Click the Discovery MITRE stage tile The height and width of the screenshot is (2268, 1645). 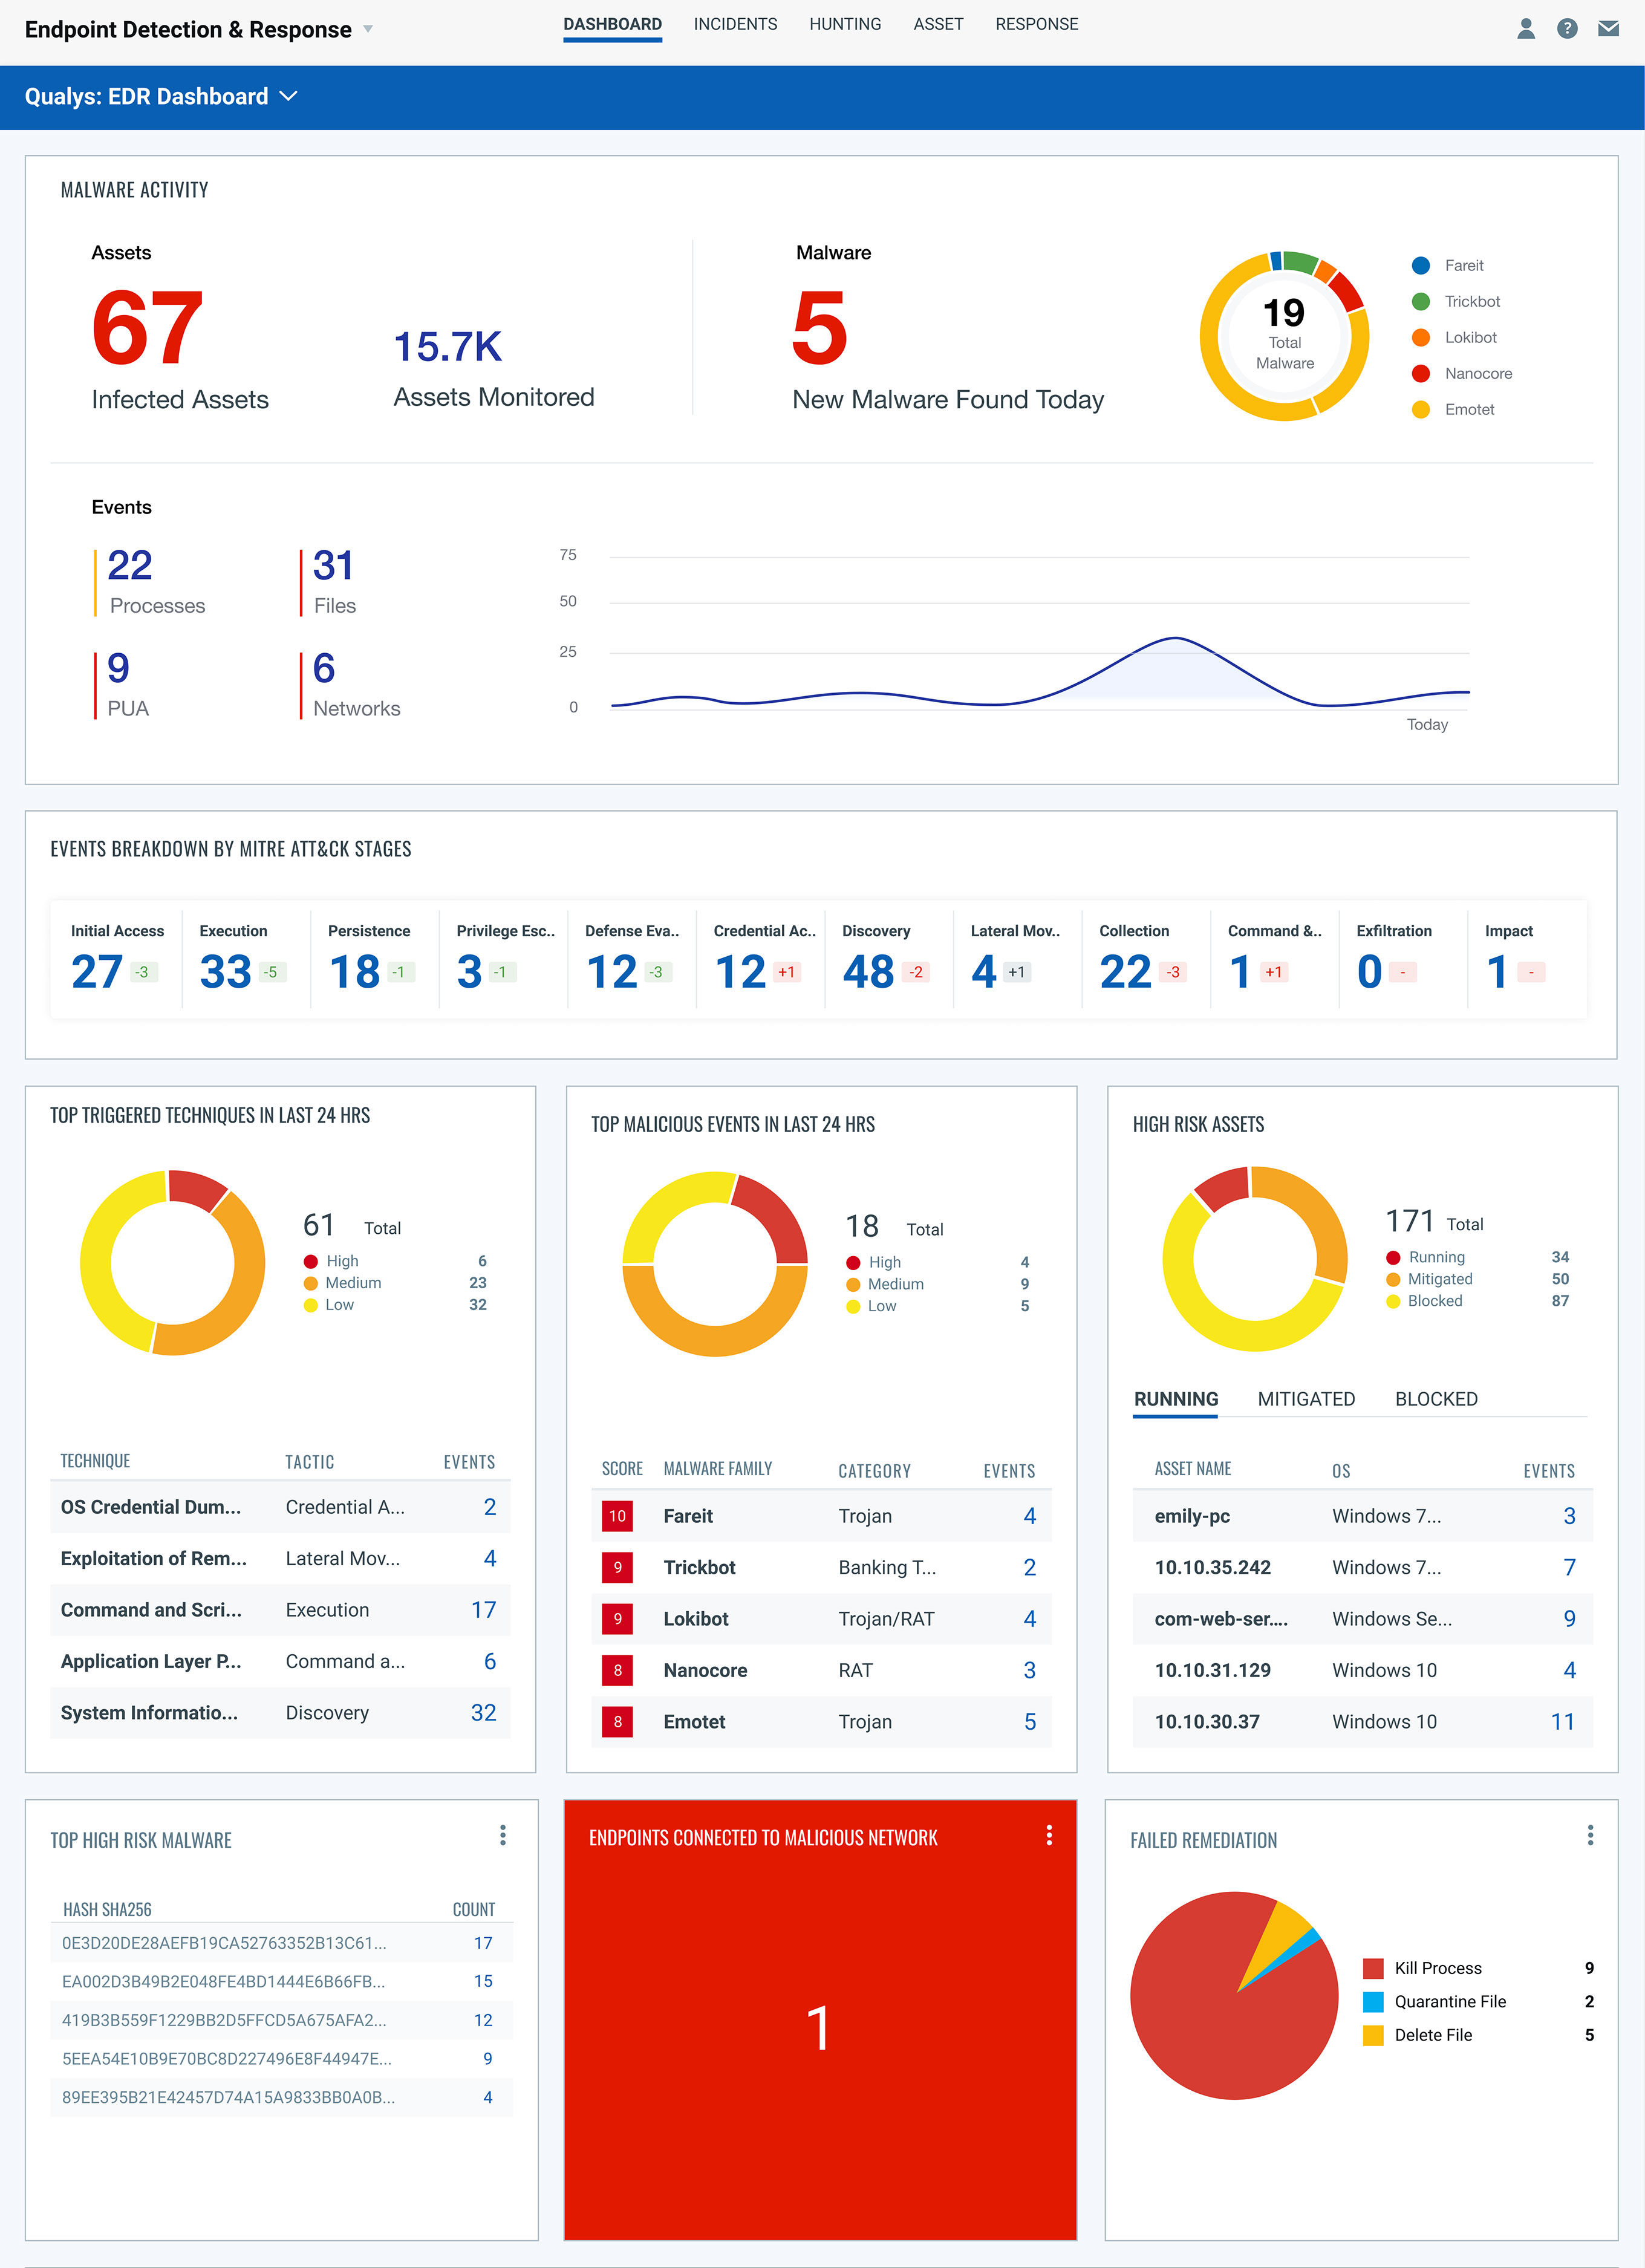tap(887, 958)
